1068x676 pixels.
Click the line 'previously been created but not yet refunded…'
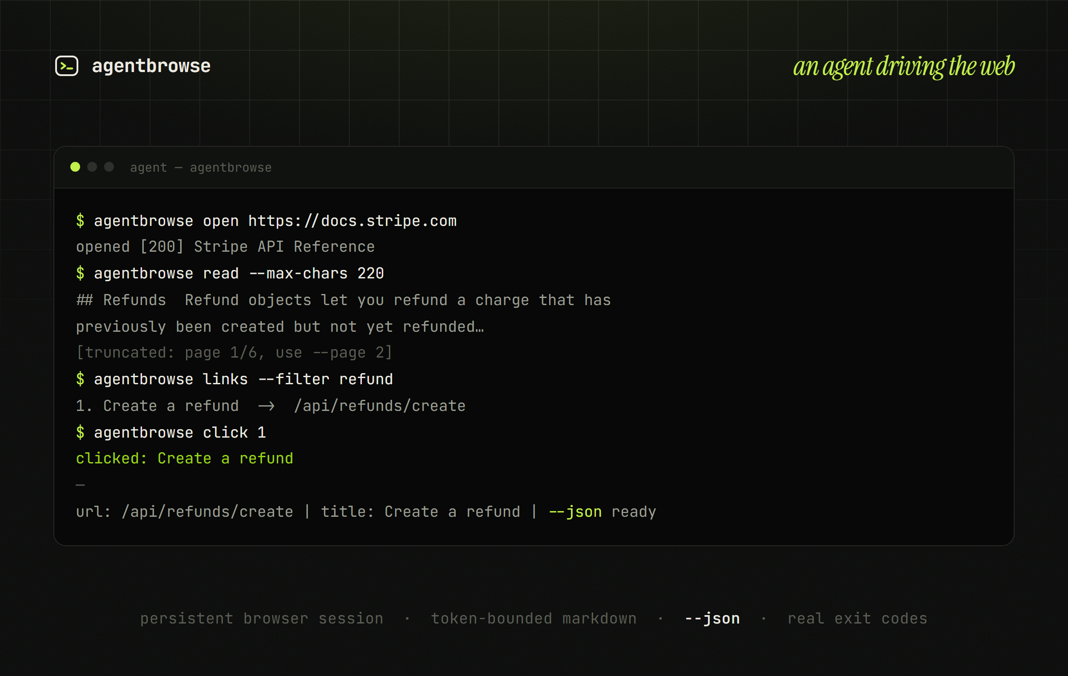tap(280, 327)
